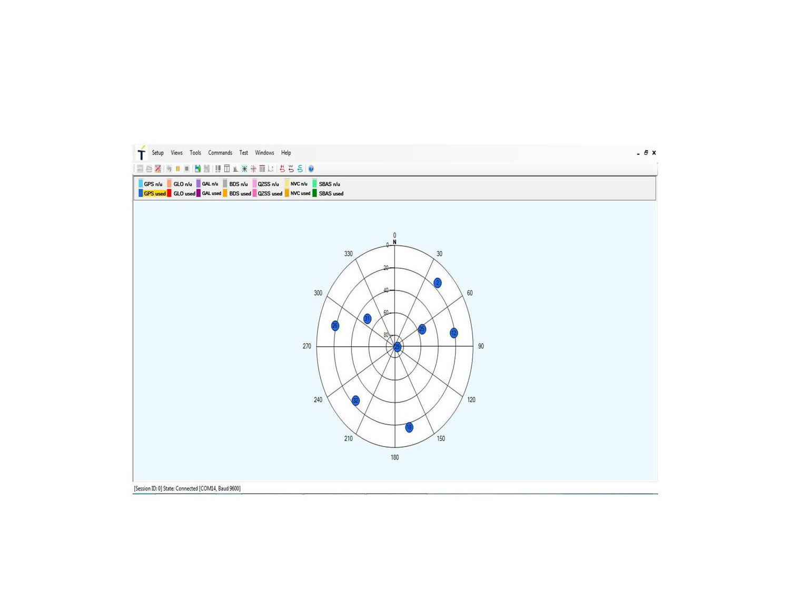Image resolution: width=790 pixels, height=592 pixels.
Task: Select satellite 26 on the sky plot
Action: click(335, 326)
